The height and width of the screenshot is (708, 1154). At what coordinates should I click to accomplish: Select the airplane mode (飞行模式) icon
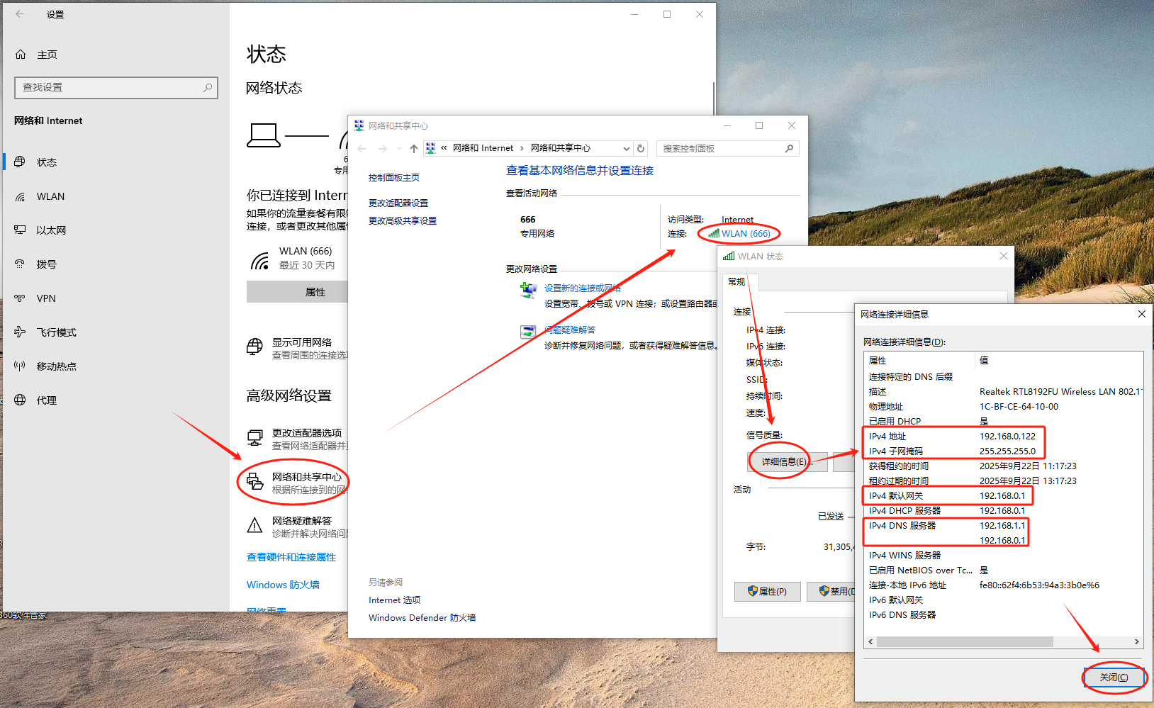coord(21,332)
